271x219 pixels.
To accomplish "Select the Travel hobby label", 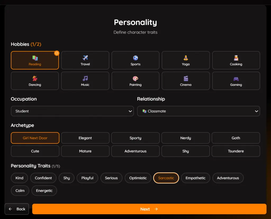I will [x=85, y=64].
